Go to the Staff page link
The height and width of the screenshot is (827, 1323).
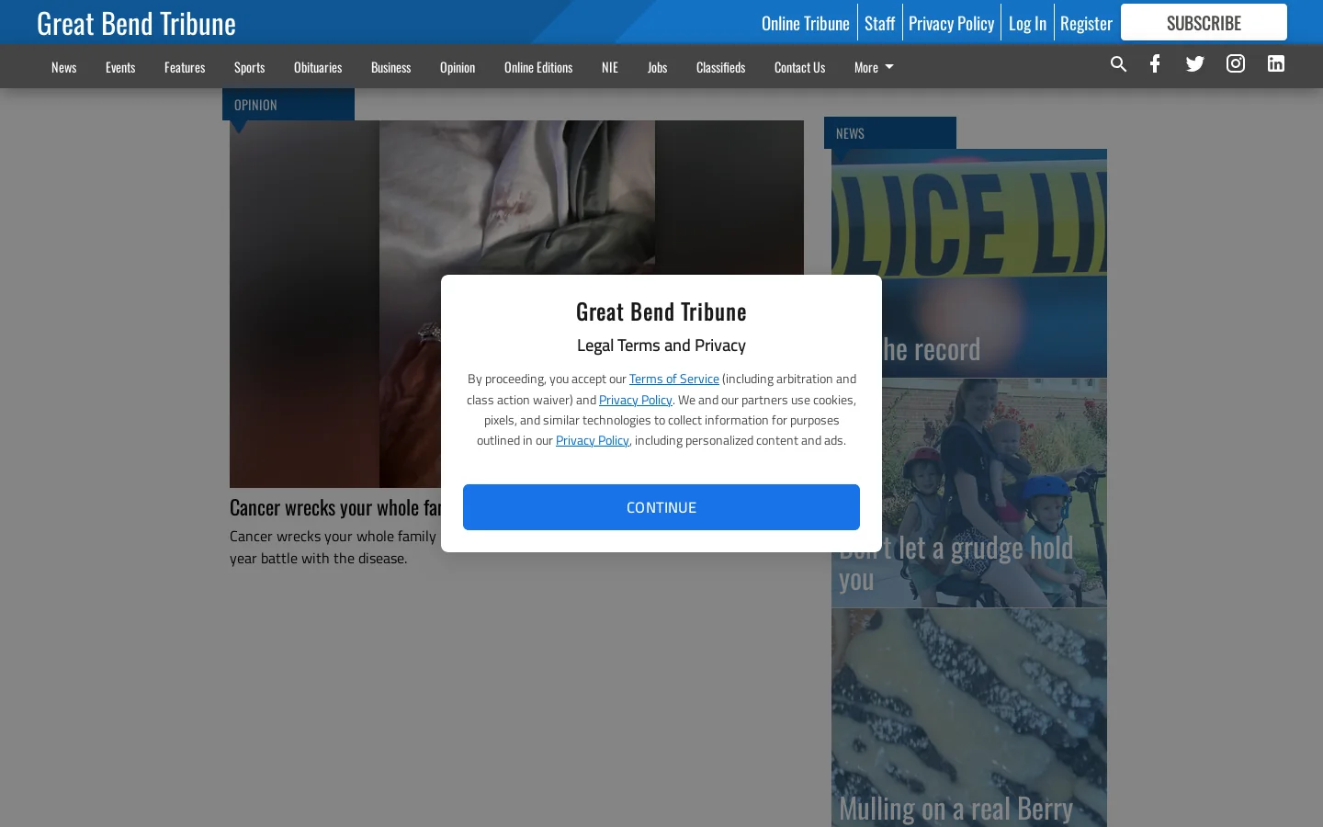879,23
